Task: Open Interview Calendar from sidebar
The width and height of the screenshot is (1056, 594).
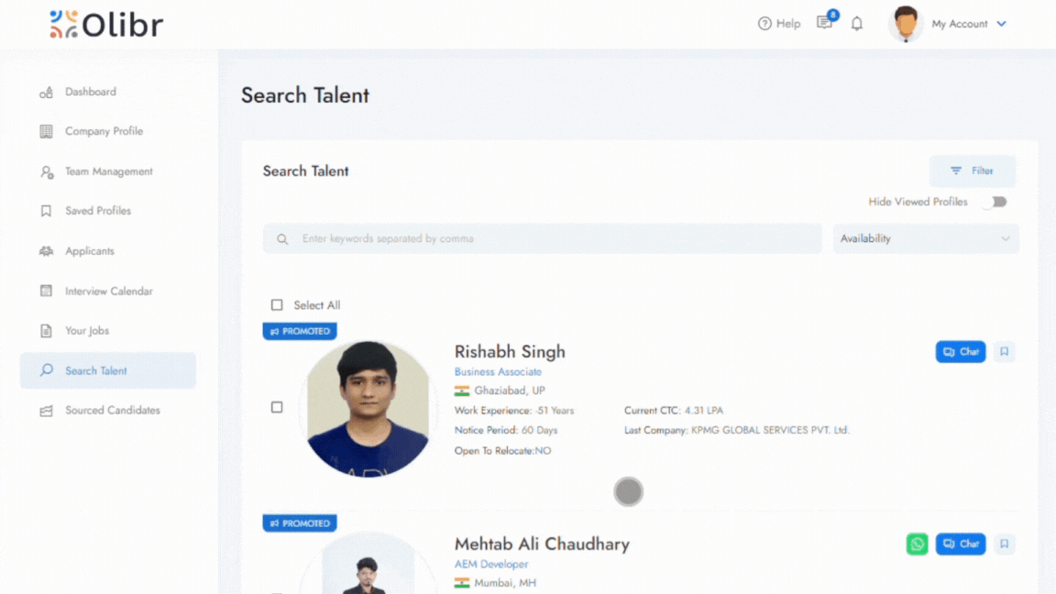Action: pyautogui.click(x=108, y=291)
